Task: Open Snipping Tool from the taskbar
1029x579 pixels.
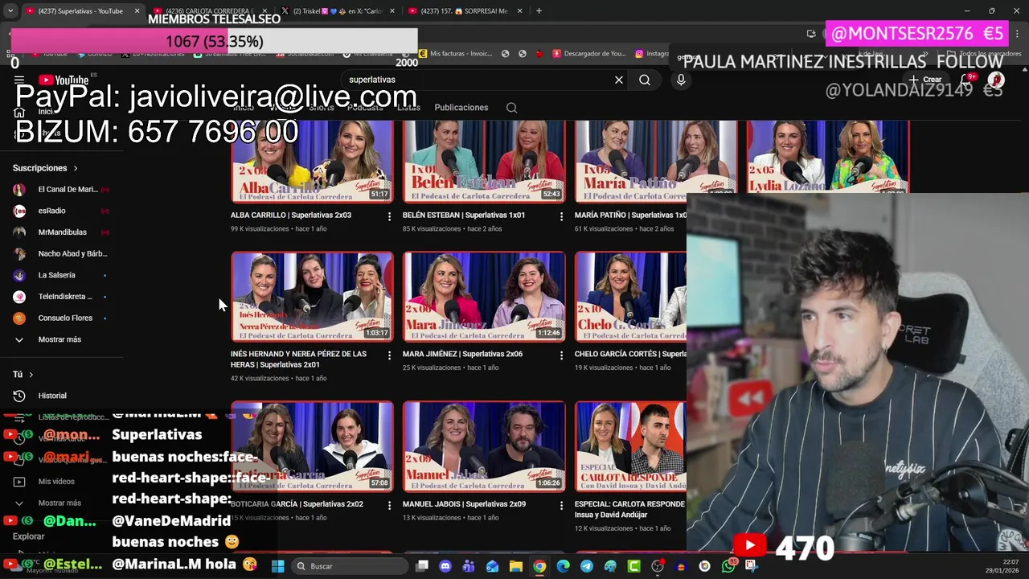Action: point(752,566)
